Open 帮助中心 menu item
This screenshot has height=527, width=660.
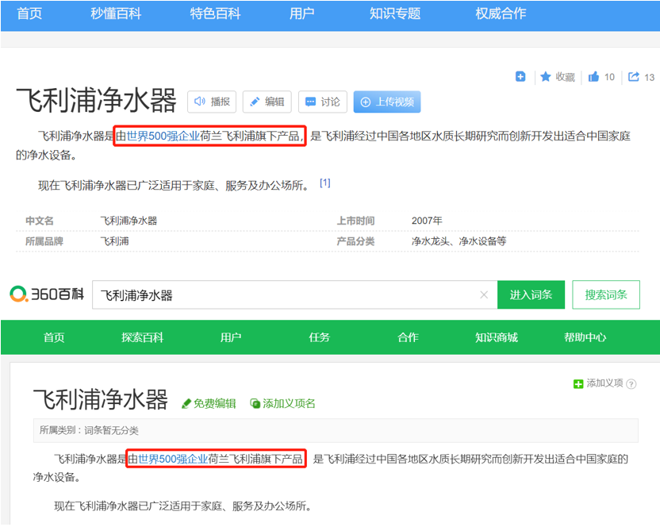(x=585, y=337)
